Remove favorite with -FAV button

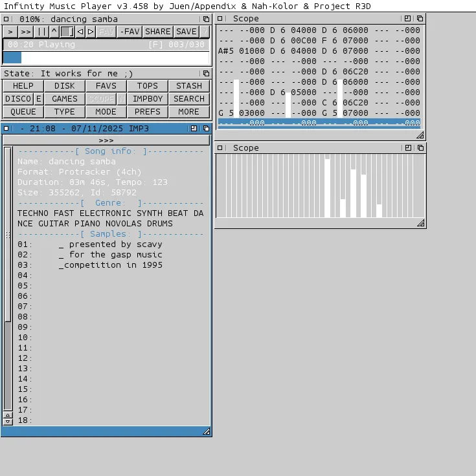point(130,32)
